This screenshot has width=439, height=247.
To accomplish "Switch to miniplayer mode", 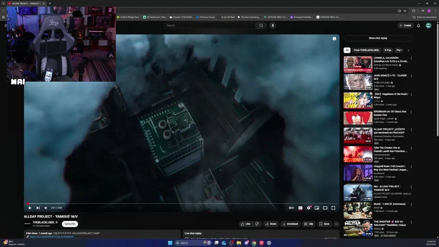I will (317, 208).
